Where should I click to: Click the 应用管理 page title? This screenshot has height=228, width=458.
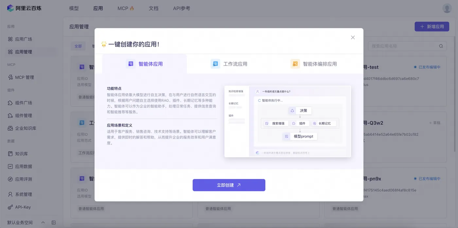pyautogui.click(x=79, y=27)
